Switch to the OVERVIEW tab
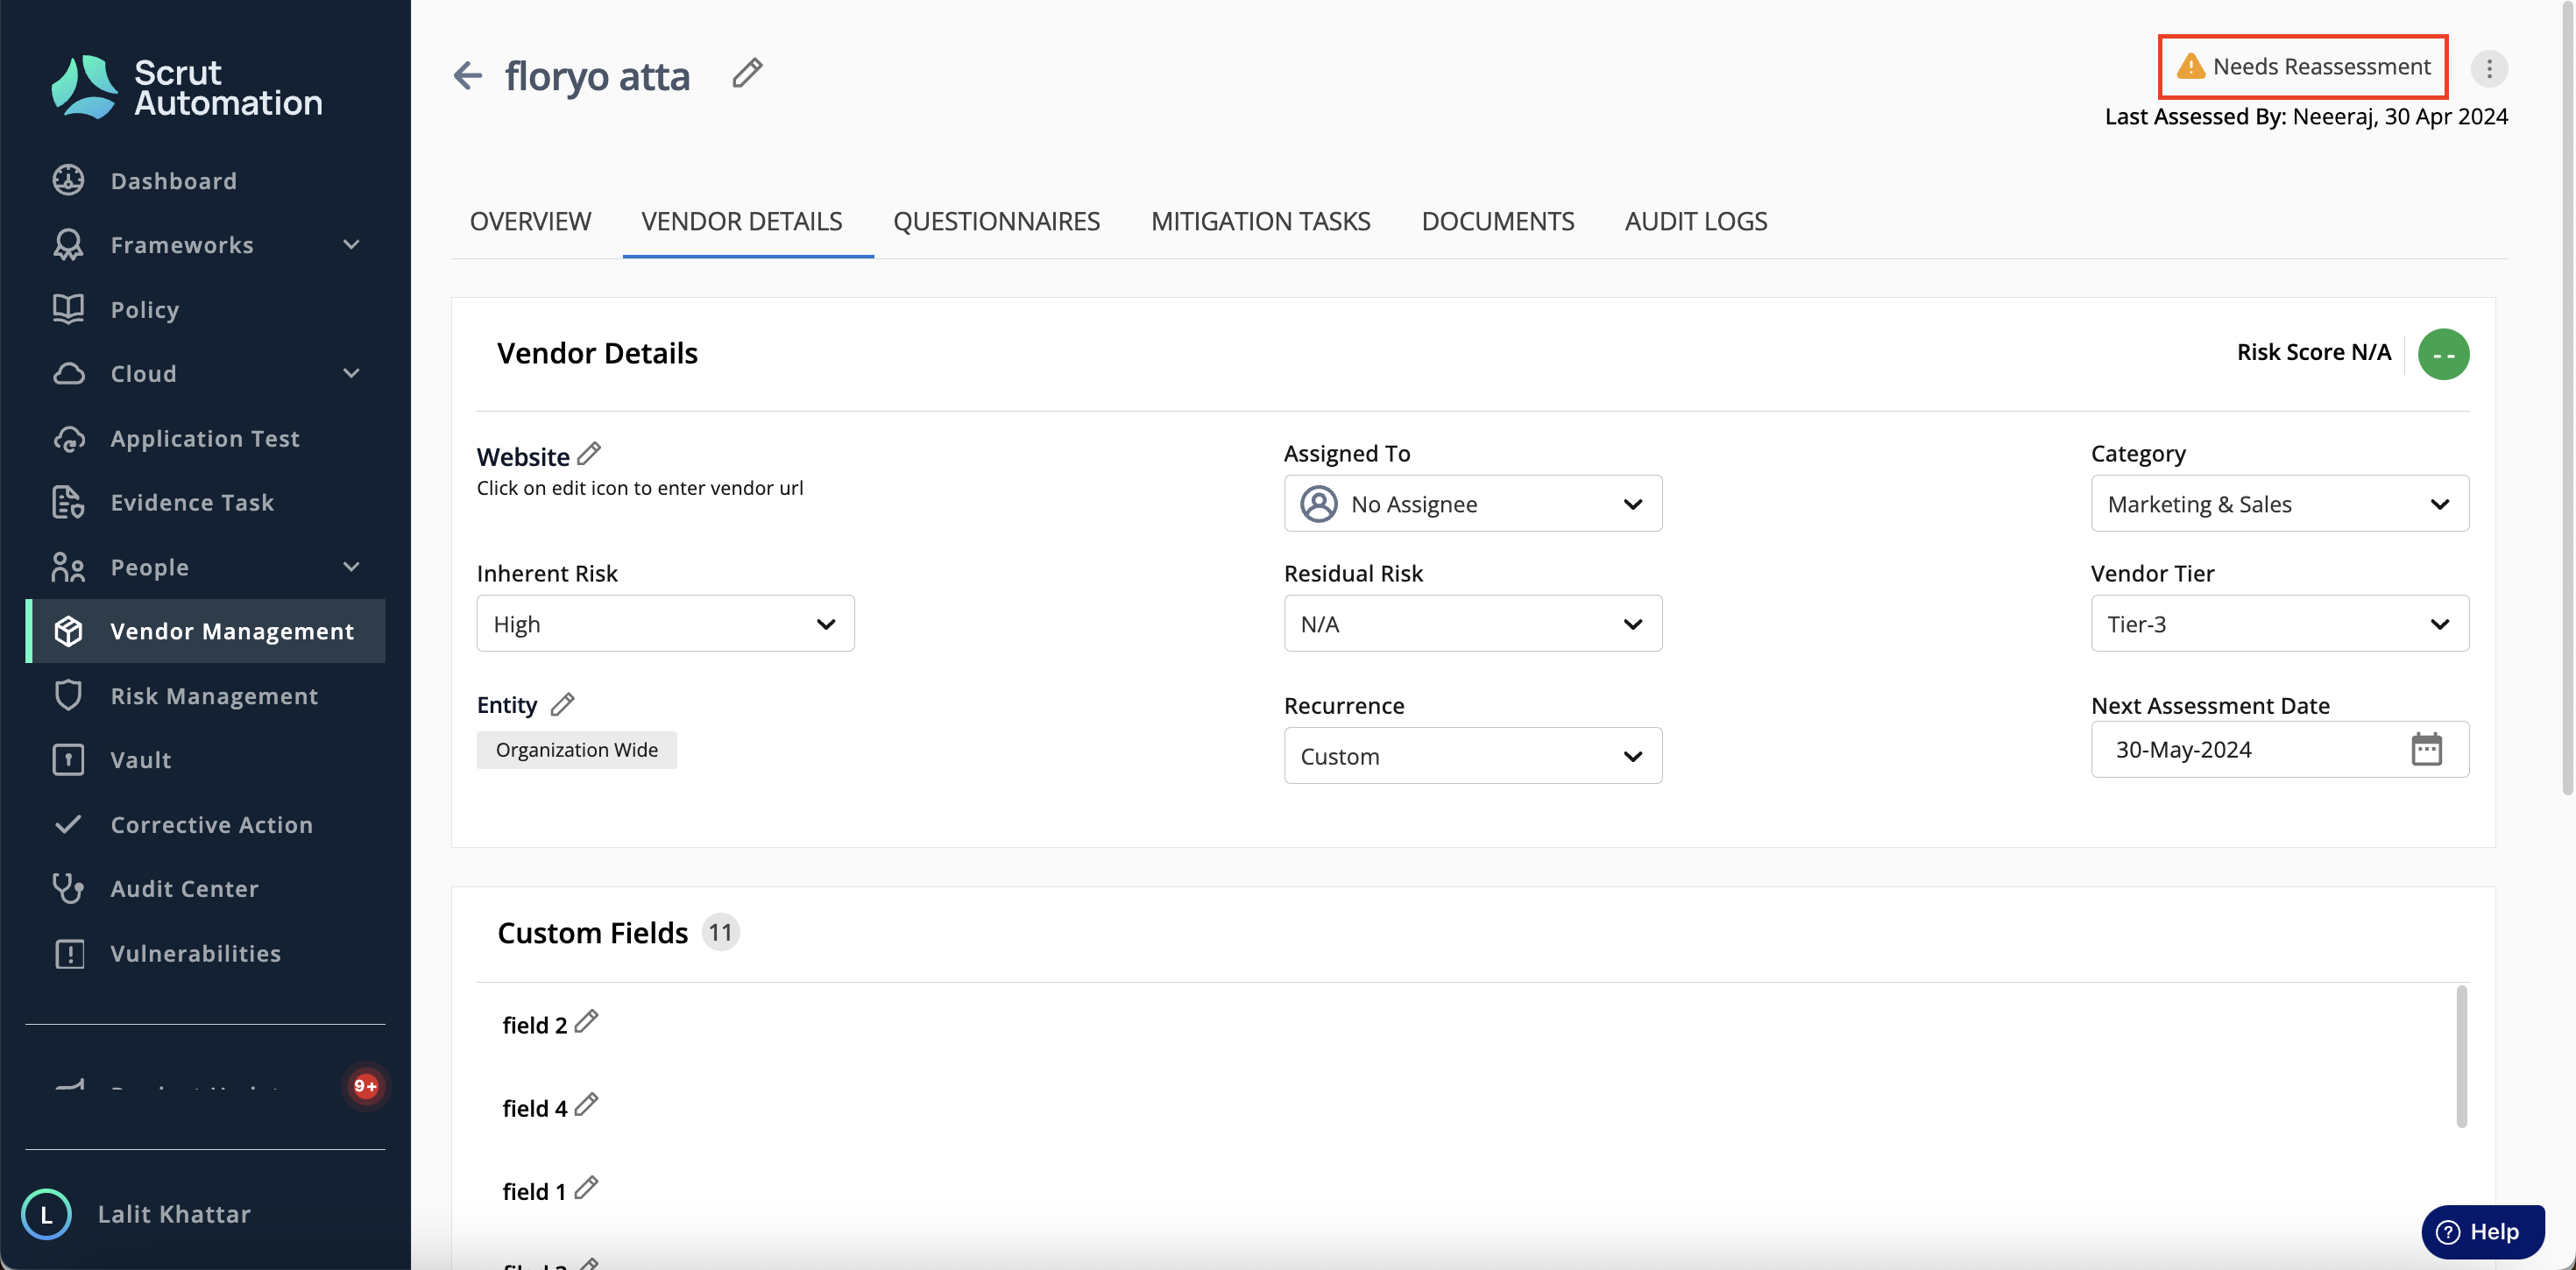2576x1270 pixels. coord(530,221)
